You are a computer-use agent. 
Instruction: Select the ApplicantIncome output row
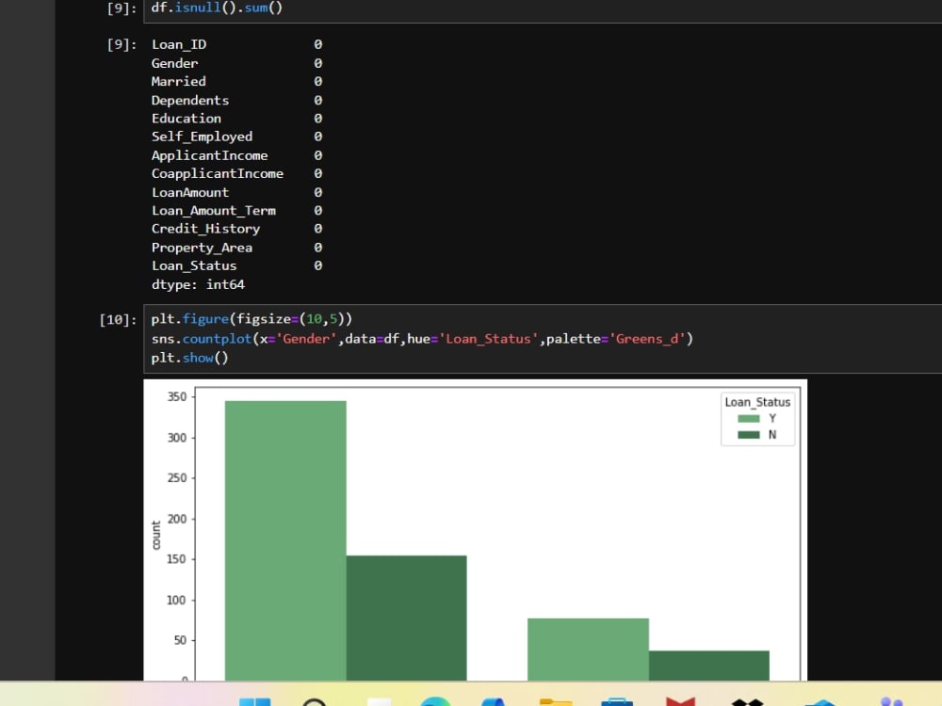point(236,155)
